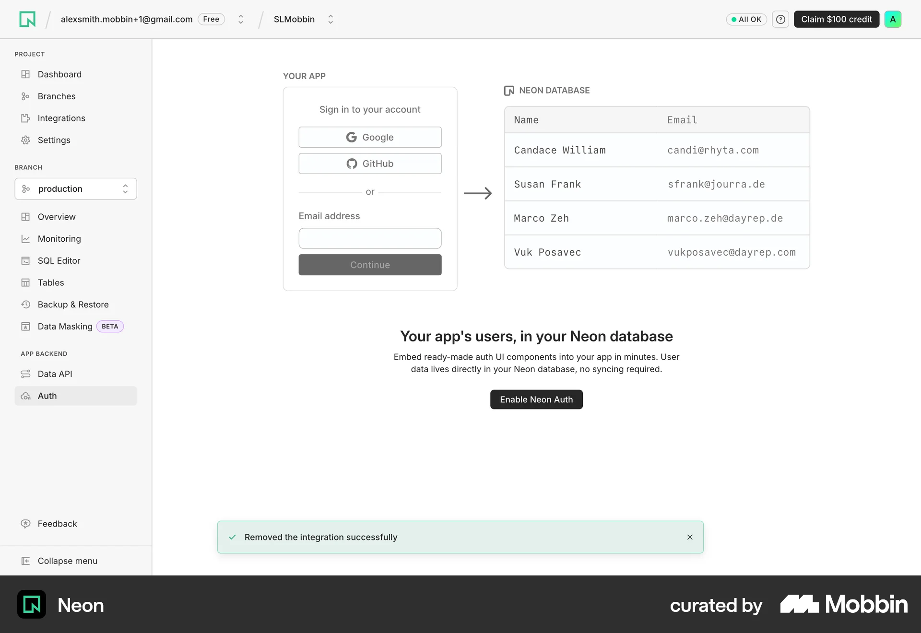The width and height of the screenshot is (921, 633).
Task: Click SLMobbin project name
Action: pyautogui.click(x=294, y=19)
